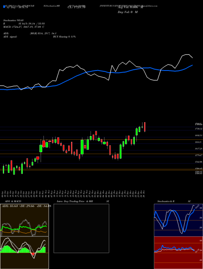This screenshot has height=269, width=203.
Task: Click the 'SI 14/3: 58.14 / 55.95' readout
Action: (x=32, y=24)
